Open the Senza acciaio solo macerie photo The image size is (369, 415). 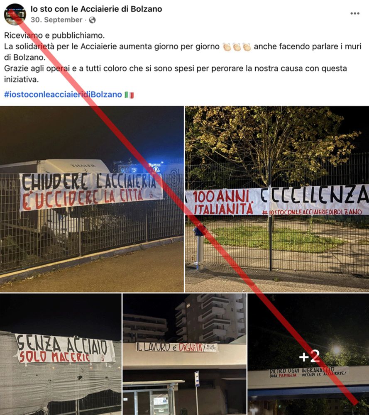click(61, 354)
